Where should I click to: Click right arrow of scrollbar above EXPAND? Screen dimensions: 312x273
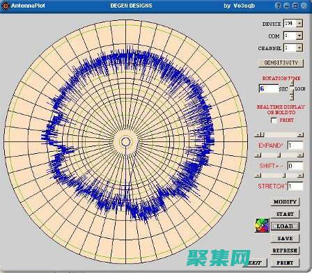(301, 134)
